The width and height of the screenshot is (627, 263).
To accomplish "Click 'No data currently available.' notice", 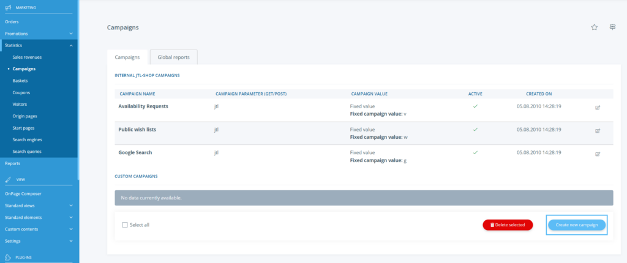I will click(x=364, y=198).
